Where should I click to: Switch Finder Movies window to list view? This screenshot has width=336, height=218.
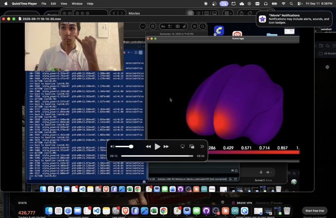coord(198,13)
